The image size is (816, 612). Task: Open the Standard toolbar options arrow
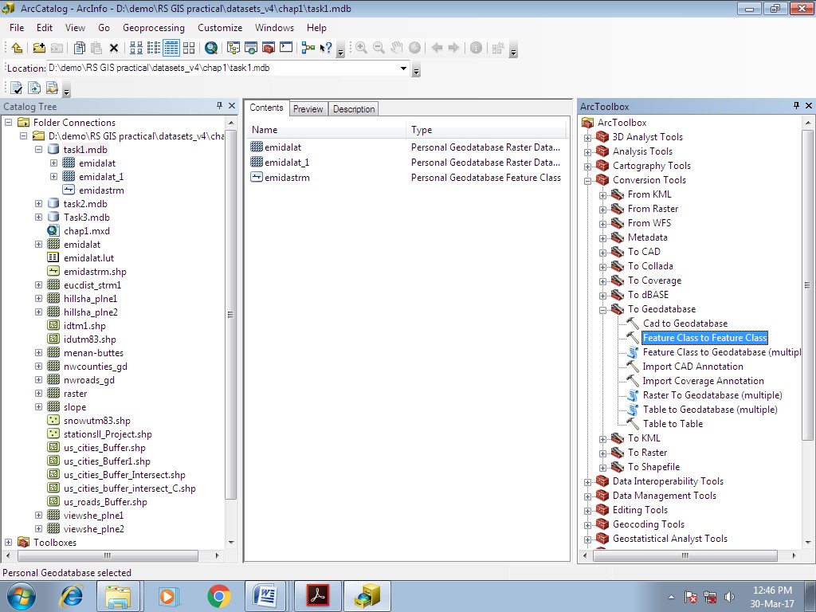340,51
